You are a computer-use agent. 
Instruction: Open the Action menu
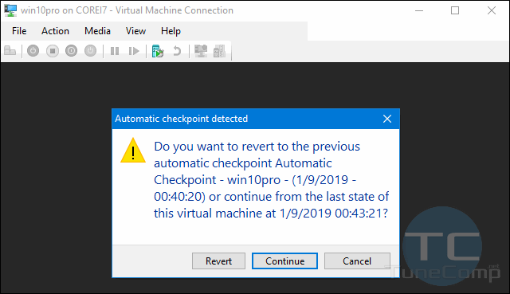(x=55, y=31)
